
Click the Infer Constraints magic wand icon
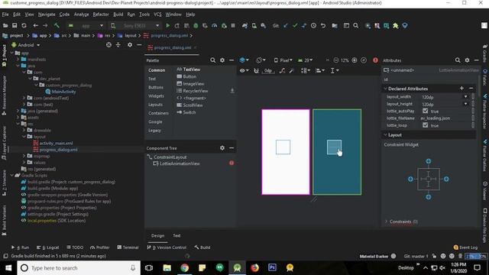pos(291,71)
